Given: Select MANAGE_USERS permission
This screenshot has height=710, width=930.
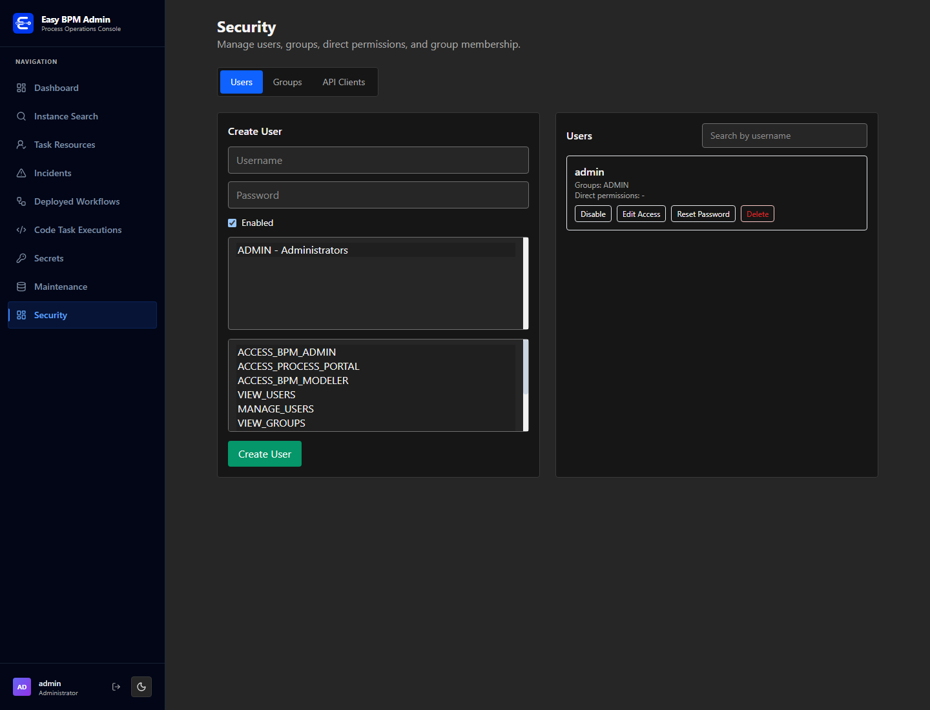Looking at the screenshot, I should click(x=376, y=409).
